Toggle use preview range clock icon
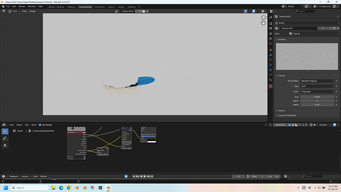Image resolution: width=341 pixels, height=192 pixels. pos(248,176)
